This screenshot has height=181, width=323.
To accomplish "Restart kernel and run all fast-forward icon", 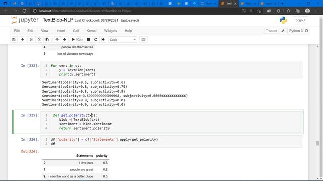I will [x=103, y=39].
